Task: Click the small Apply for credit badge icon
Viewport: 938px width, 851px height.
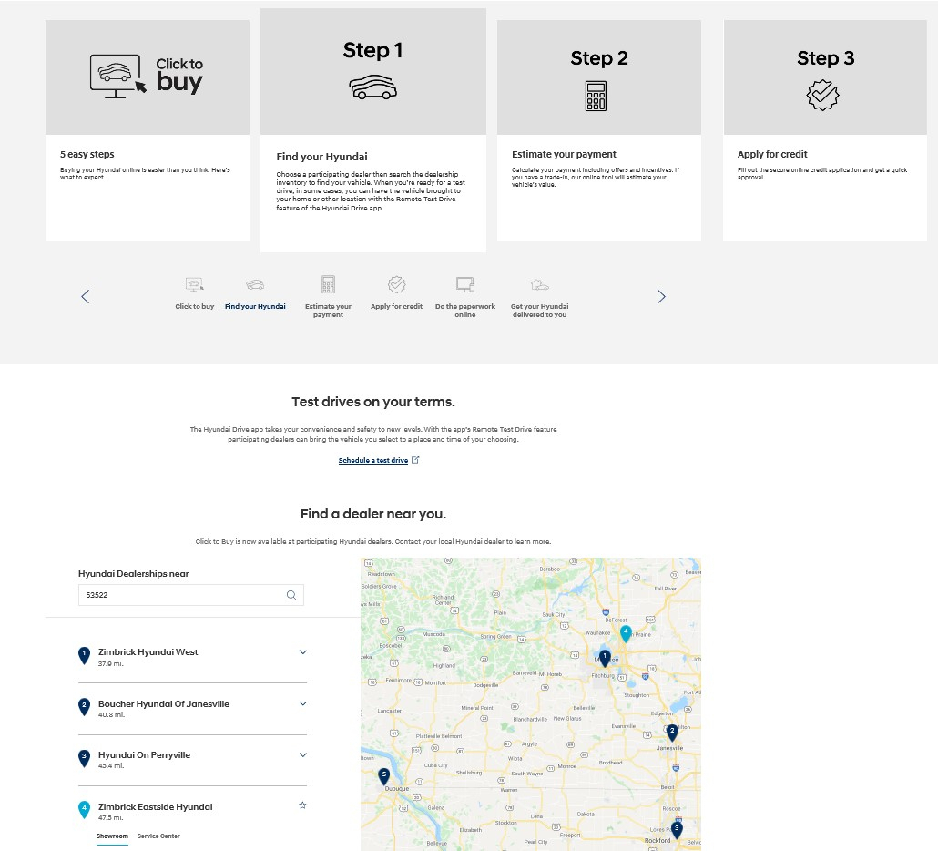Action: [x=397, y=284]
